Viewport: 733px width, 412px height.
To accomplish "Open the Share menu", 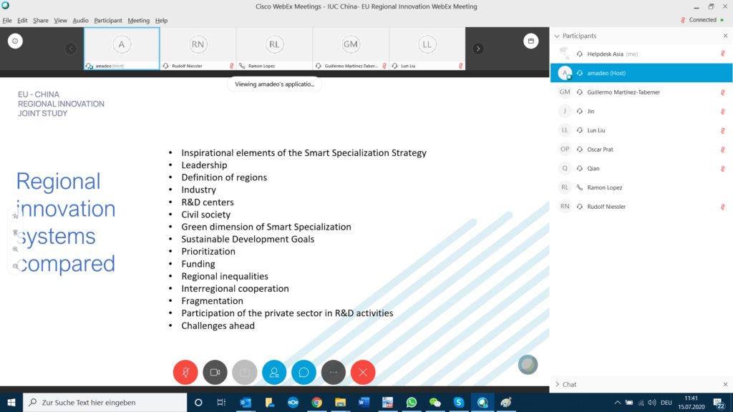I will tap(41, 21).
